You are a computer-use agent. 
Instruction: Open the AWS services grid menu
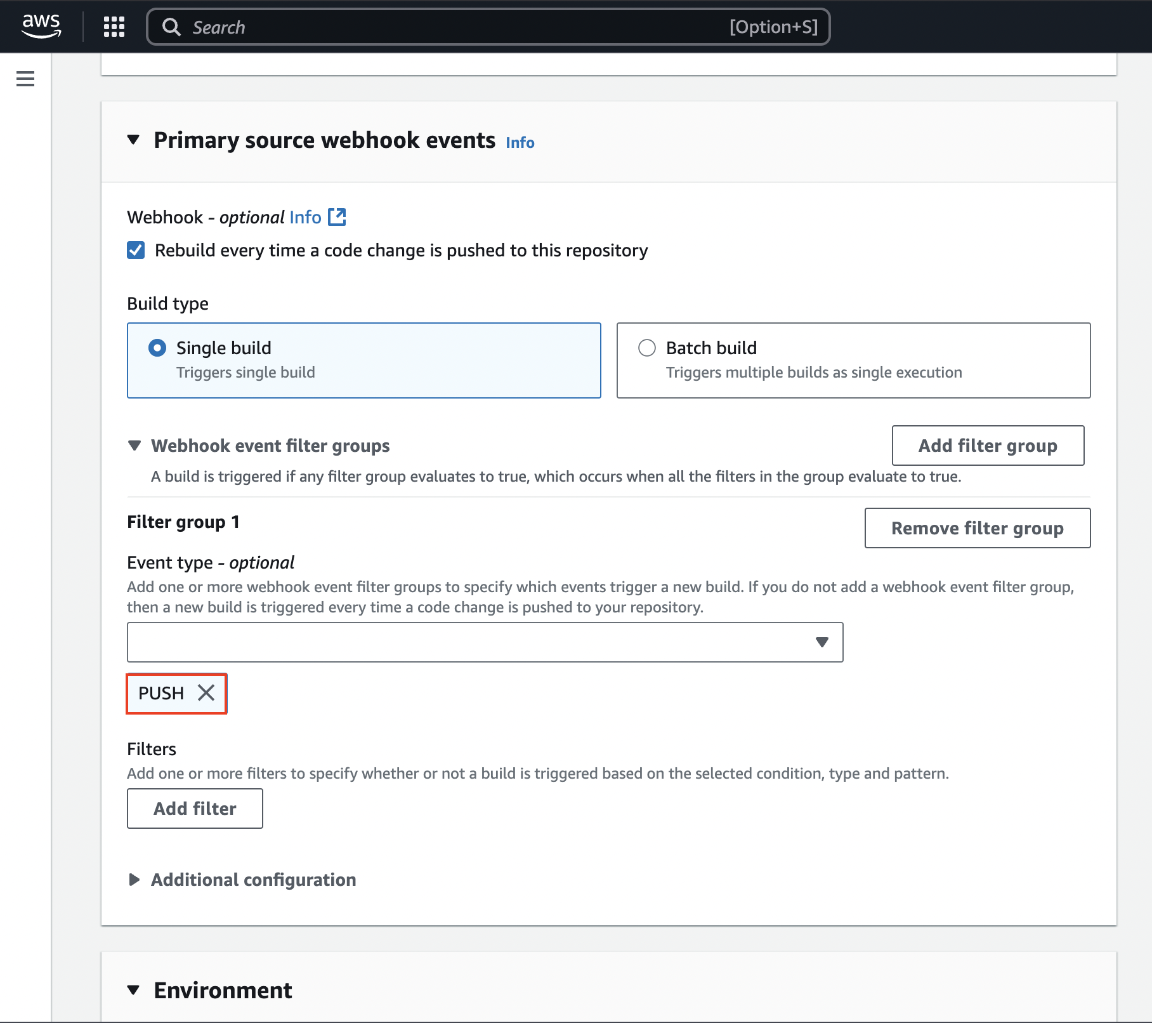click(x=114, y=27)
